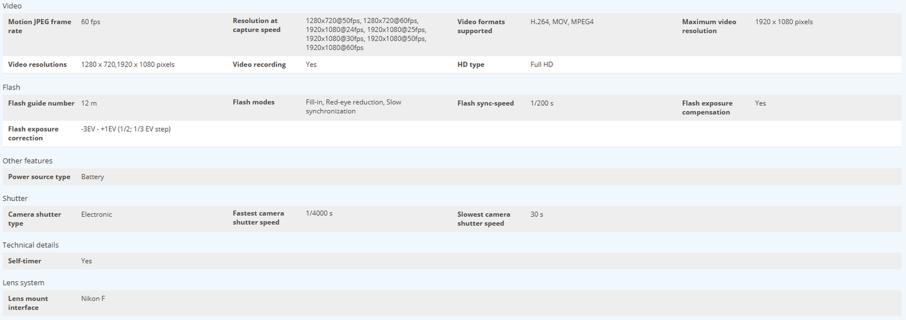Click the Full HD value
This screenshot has width=906, height=320.
pyautogui.click(x=542, y=65)
